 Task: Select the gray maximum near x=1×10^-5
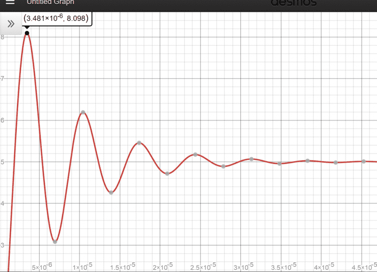(83, 112)
